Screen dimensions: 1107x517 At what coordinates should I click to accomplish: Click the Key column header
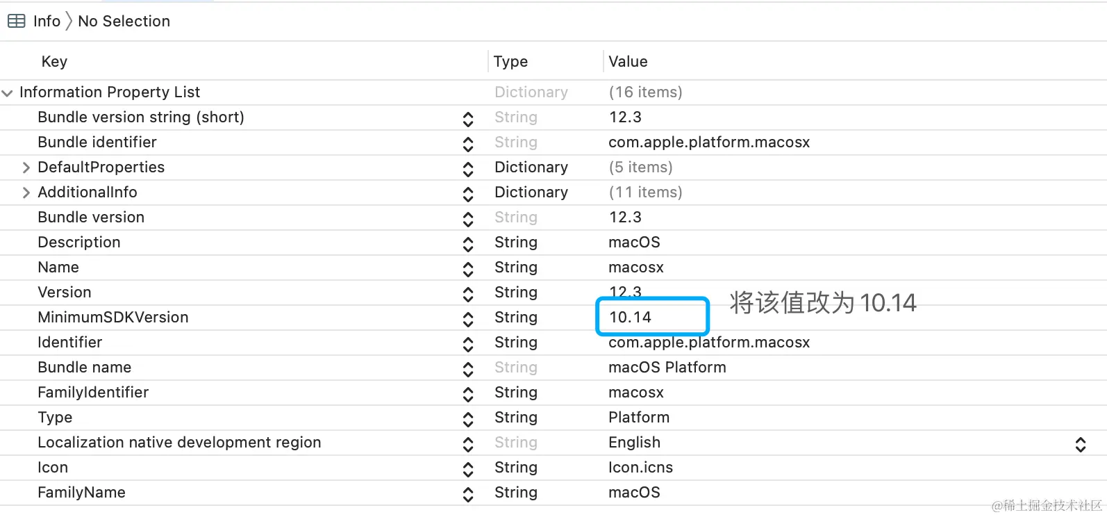coord(54,61)
